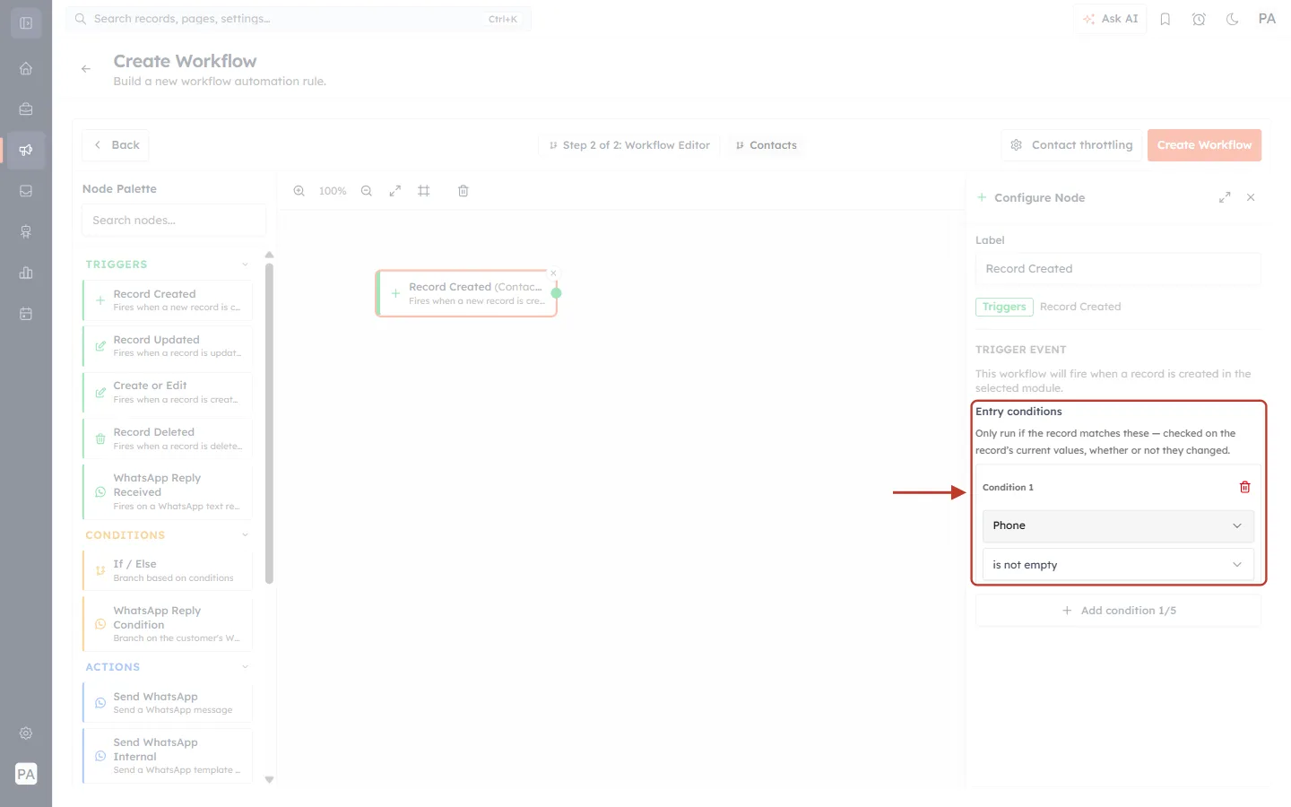Click the bookmark icon in the top bar
The width and height of the screenshot is (1291, 807).
(x=1165, y=19)
